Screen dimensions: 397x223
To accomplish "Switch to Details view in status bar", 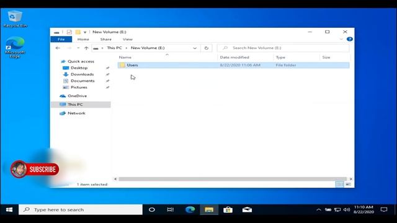I will [x=339, y=185].
